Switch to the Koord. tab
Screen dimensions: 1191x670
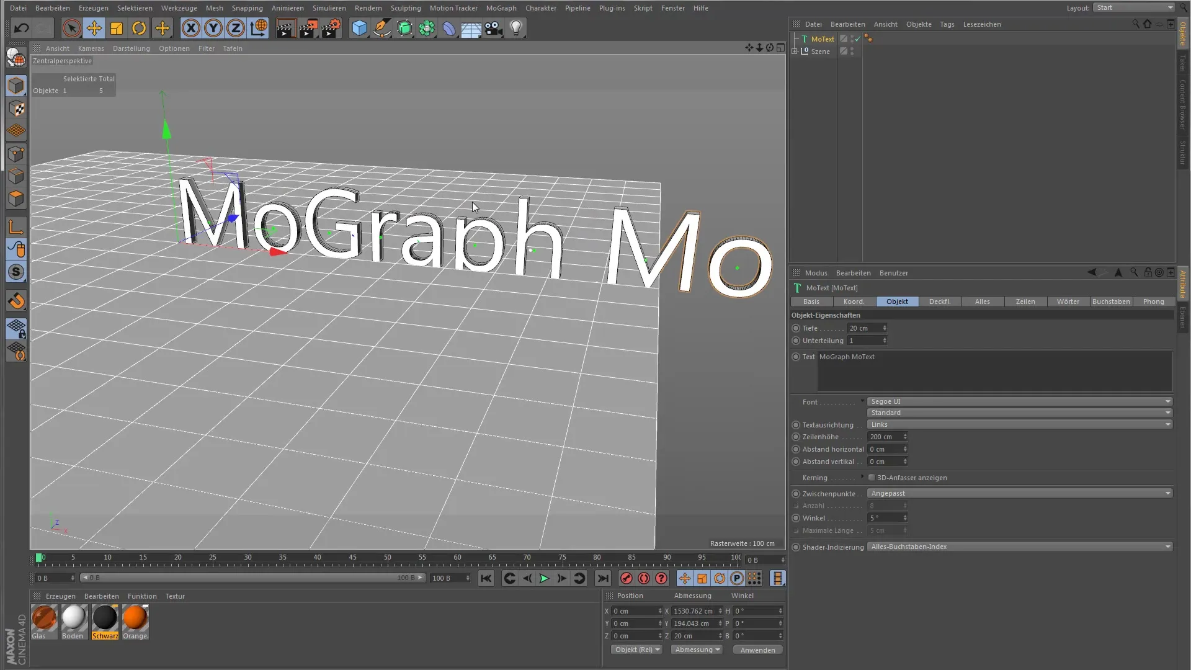point(854,301)
